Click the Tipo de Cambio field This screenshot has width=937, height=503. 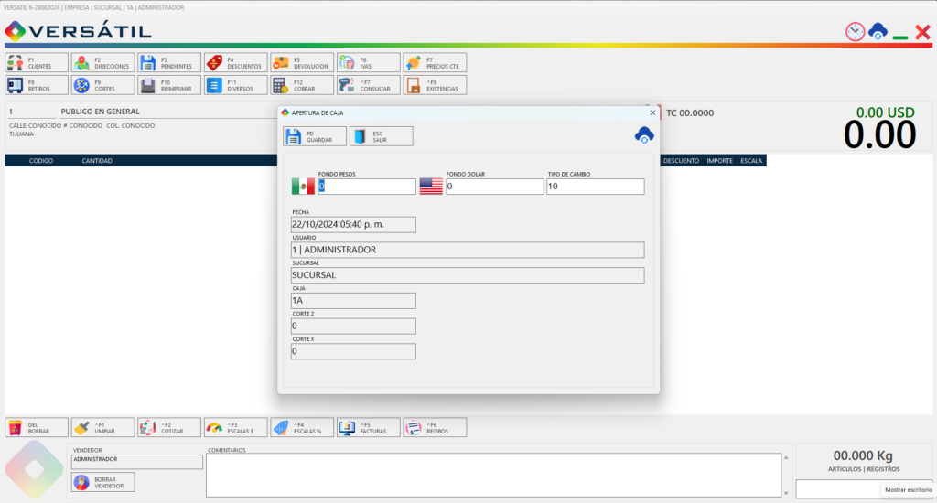[x=595, y=187]
